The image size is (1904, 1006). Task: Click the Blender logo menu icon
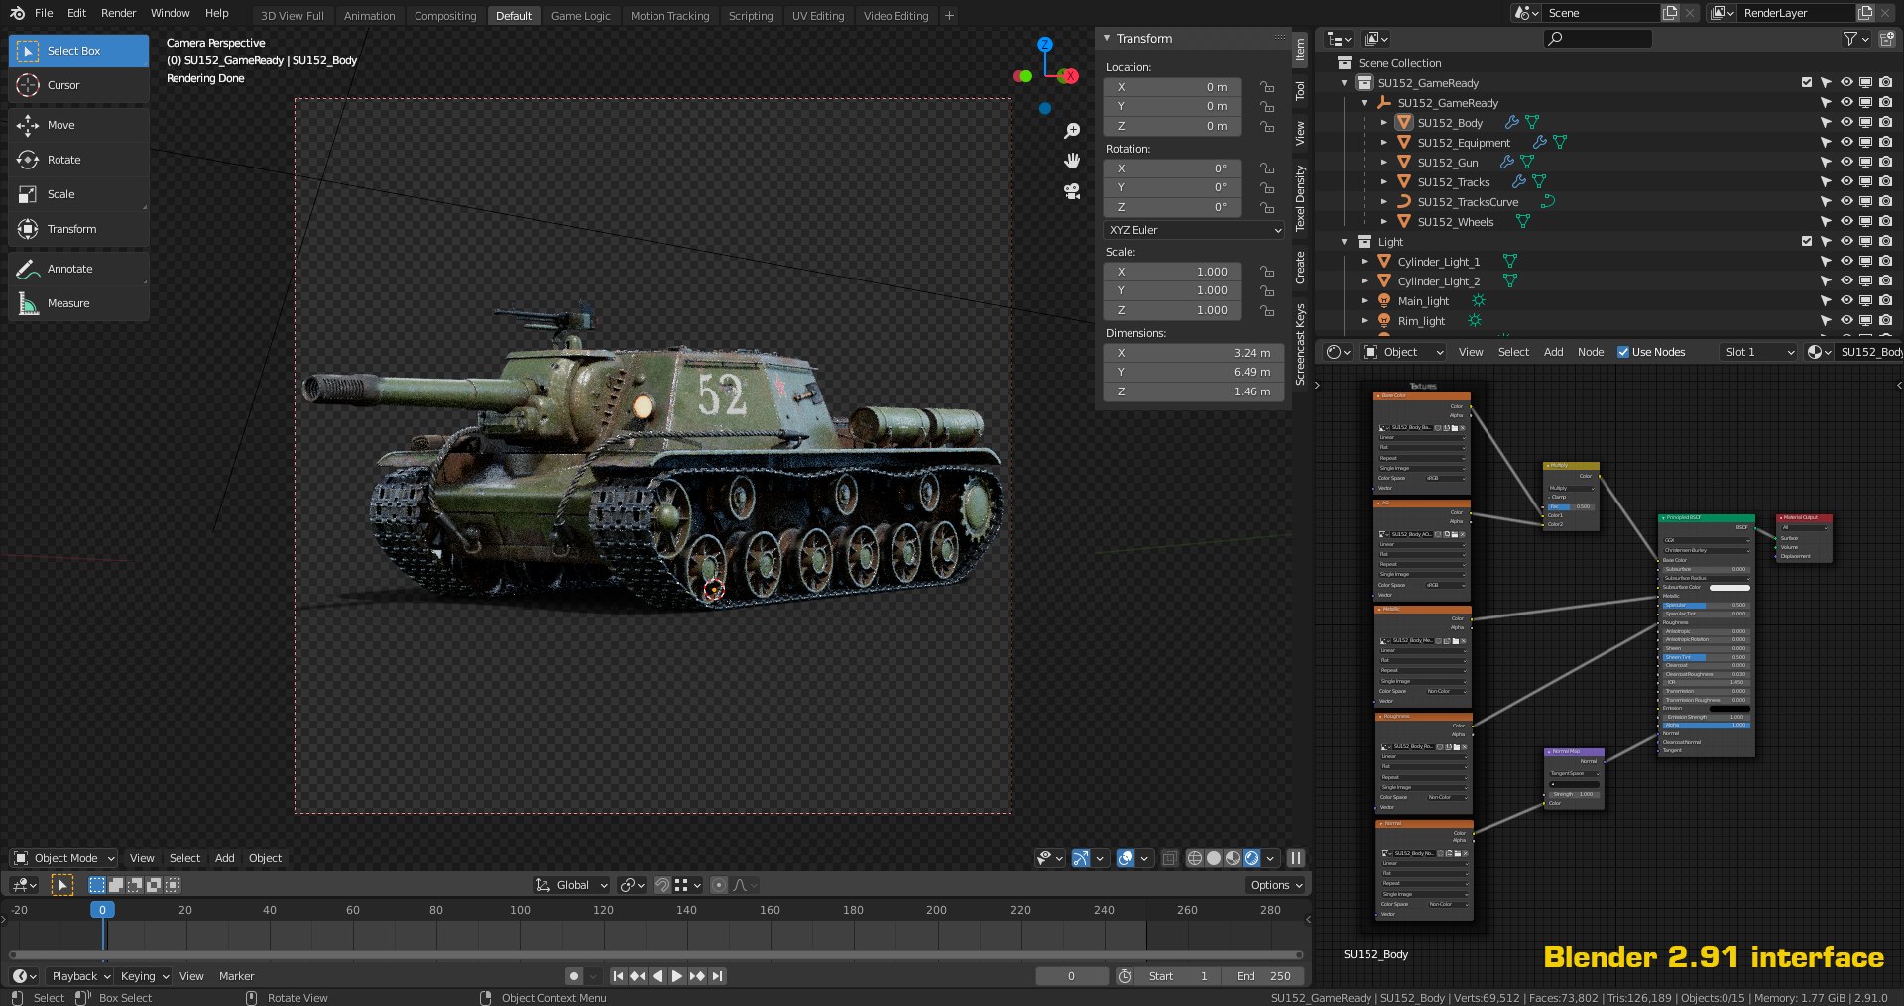click(17, 13)
